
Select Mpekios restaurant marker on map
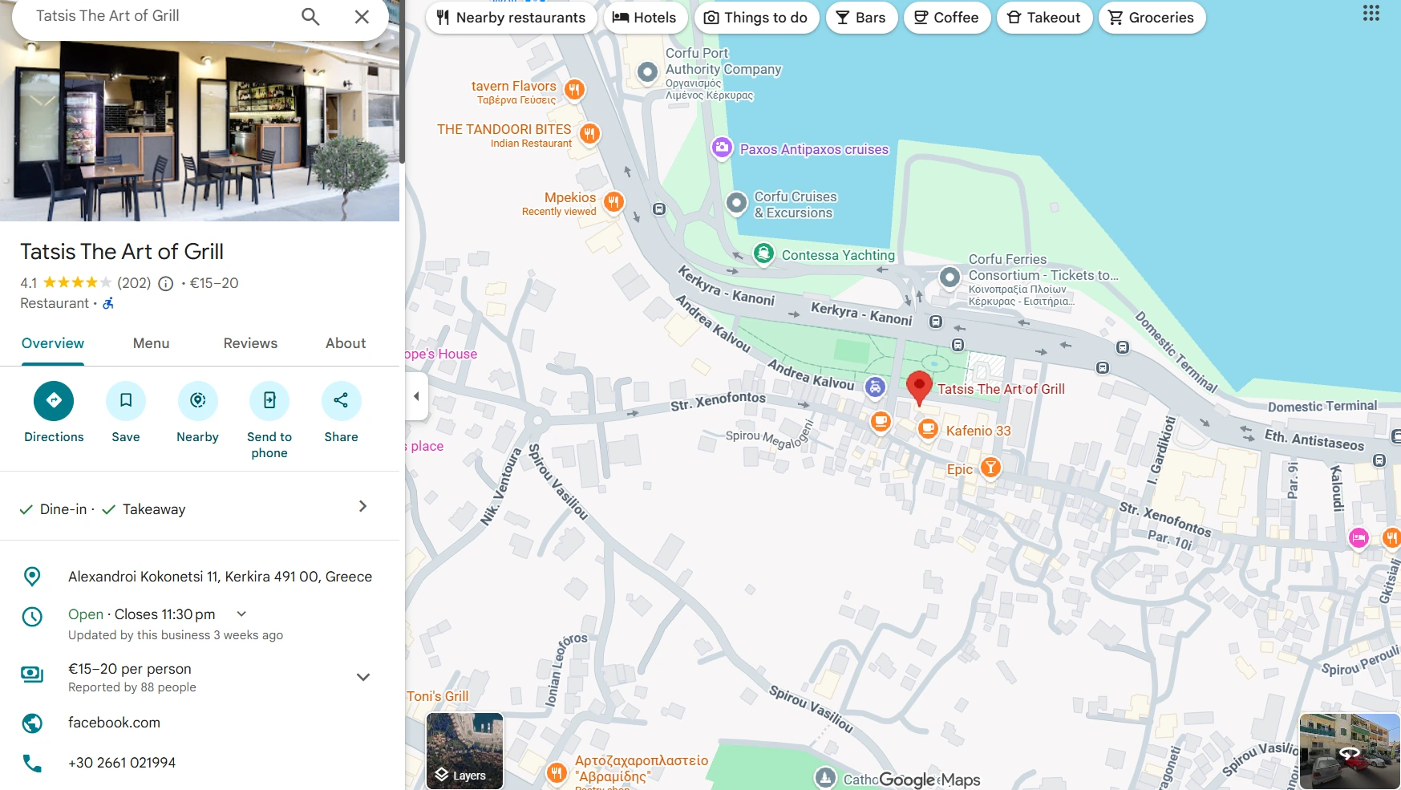click(x=613, y=201)
